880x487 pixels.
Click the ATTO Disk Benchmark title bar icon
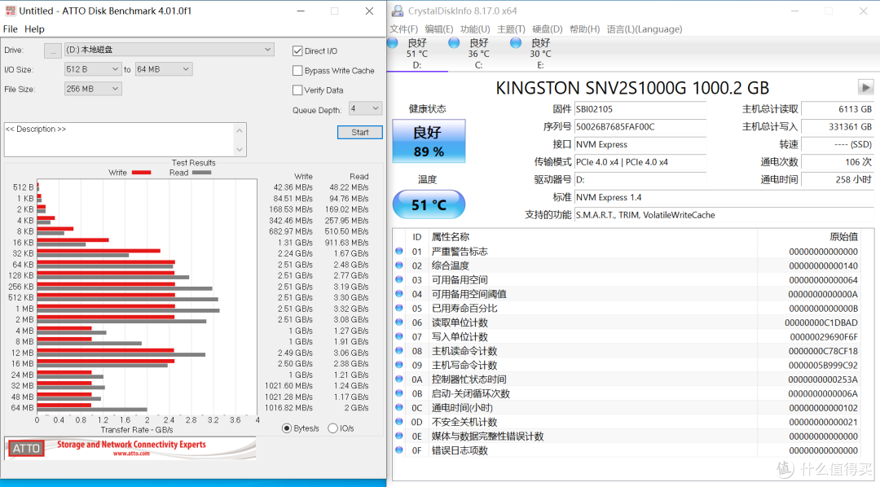[10, 11]
